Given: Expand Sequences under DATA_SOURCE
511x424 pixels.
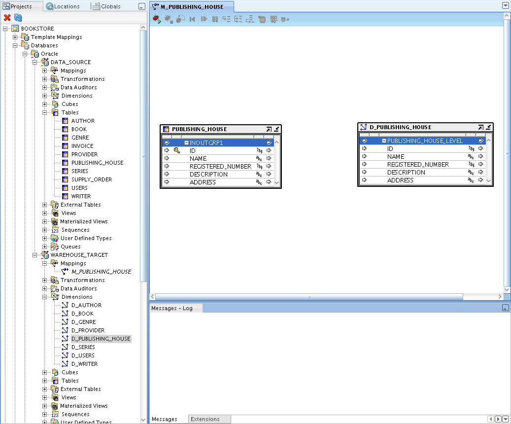Looking at the screenshot, I should coord(45,230).
